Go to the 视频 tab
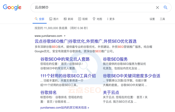Viewport: 175px width, 112px height. [x=83, y=19]
